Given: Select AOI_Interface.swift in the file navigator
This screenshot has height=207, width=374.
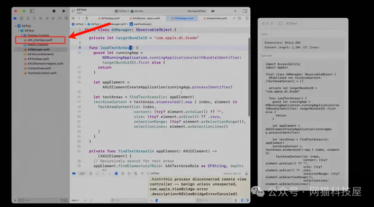Looking at the screenshot, I should pyautogui.click(x=40, y=40).
